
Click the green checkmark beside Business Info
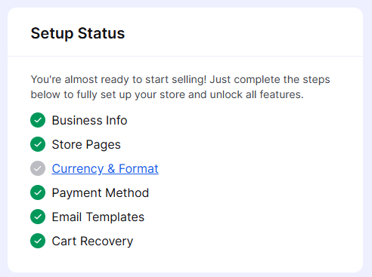pos(38,120)
